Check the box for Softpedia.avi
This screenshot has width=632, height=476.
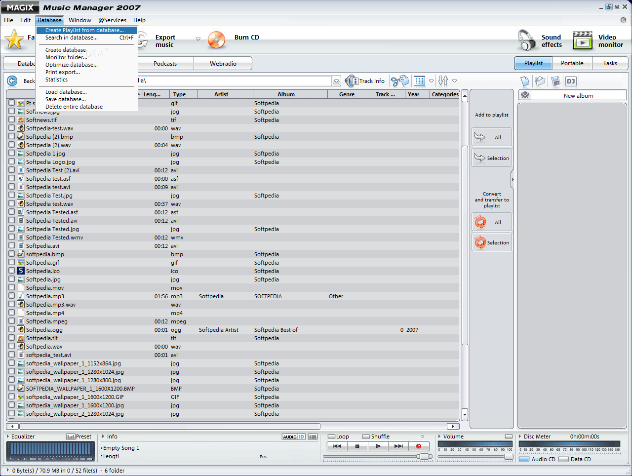[11, 245]
